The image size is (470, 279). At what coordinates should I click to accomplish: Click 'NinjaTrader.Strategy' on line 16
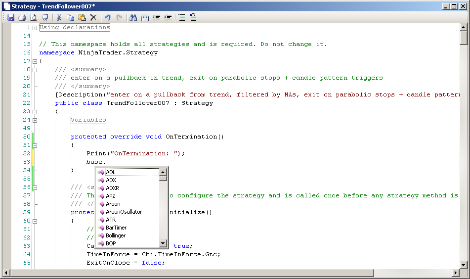pos(118,53)
